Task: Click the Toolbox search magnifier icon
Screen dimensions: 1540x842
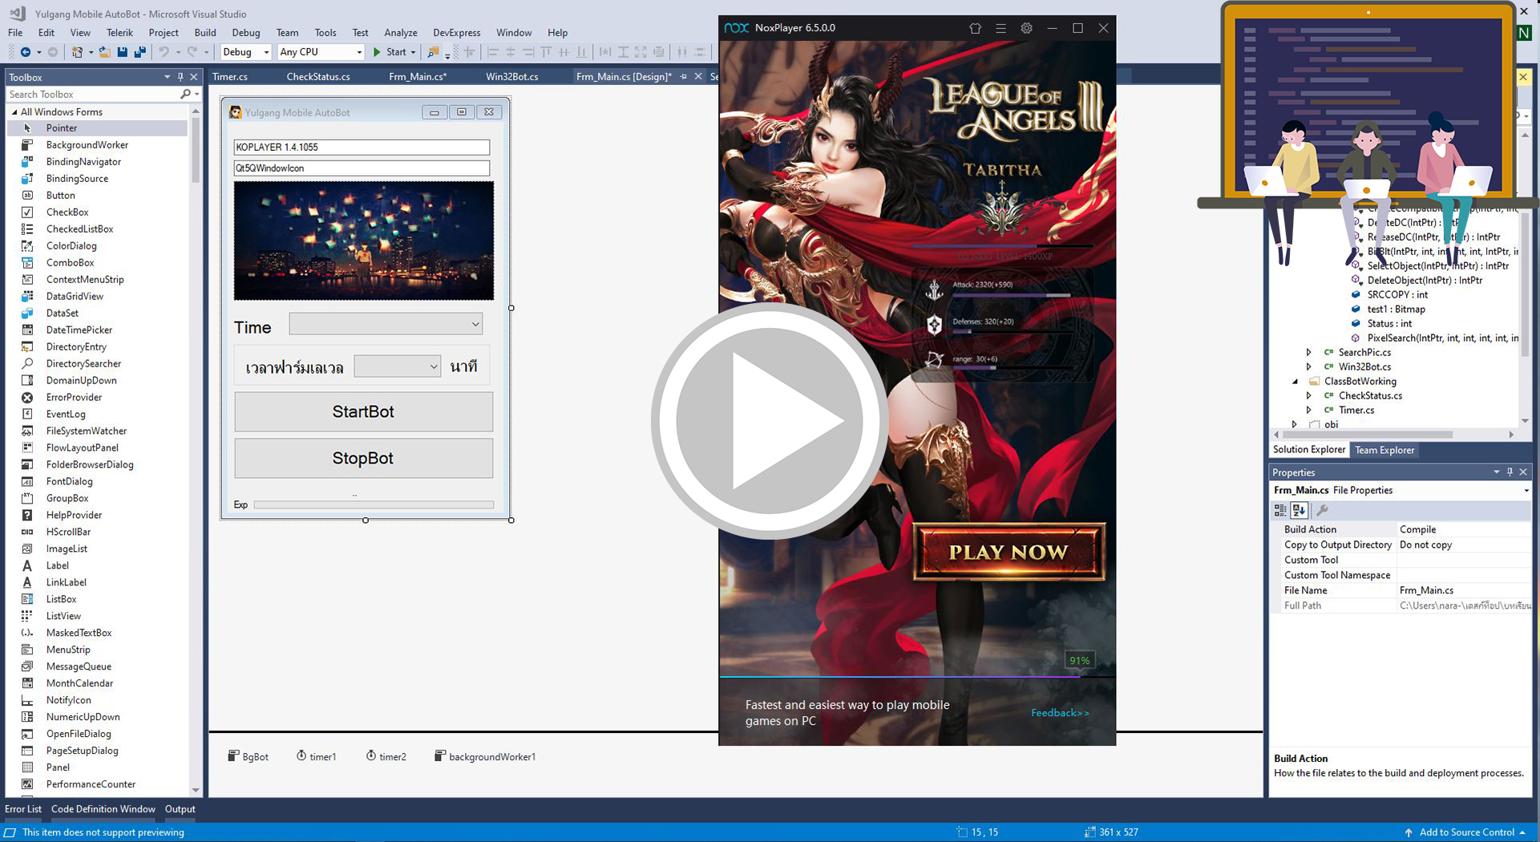Action: (x=186, y=95)
